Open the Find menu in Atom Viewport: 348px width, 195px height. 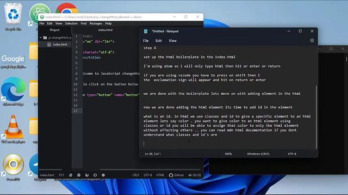83,23
